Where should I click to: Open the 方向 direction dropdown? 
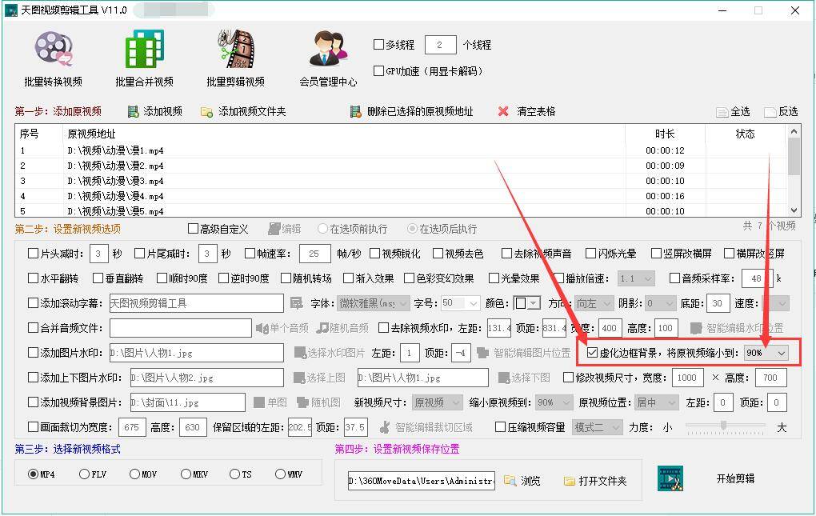[595, 303]
